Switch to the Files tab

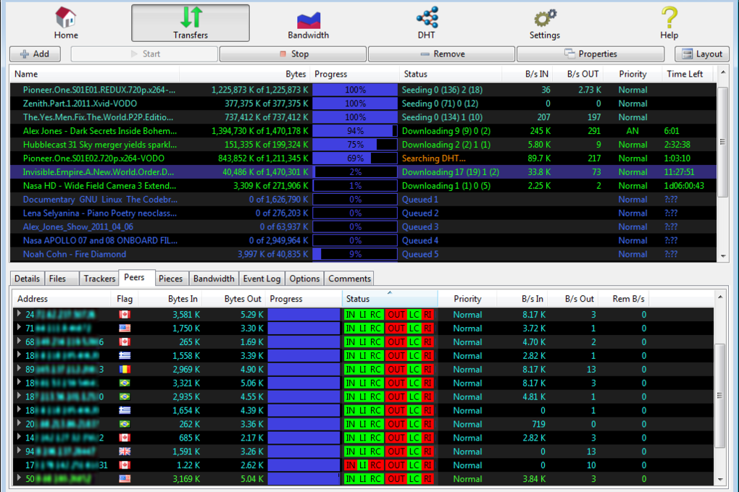[x=62, y=279]
